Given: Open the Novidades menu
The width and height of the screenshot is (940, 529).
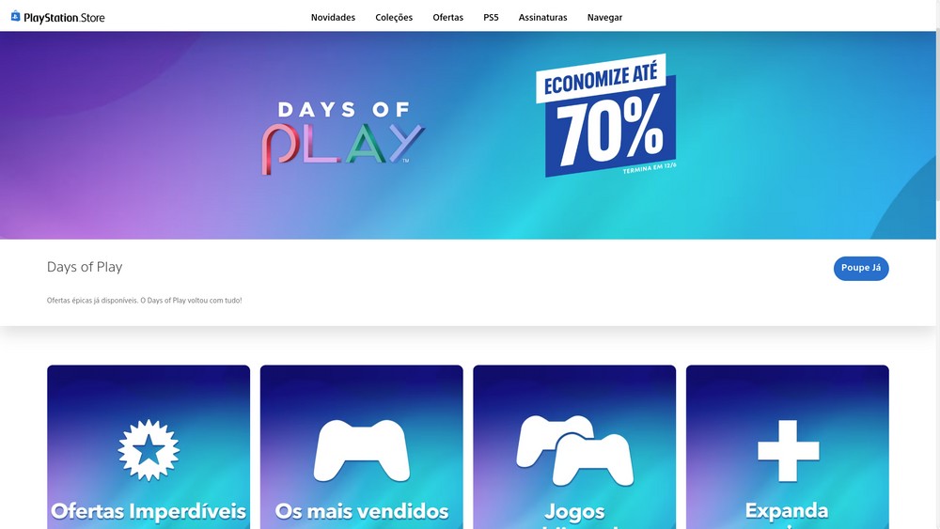Looking at the screenshot, I should coord(333,17).
